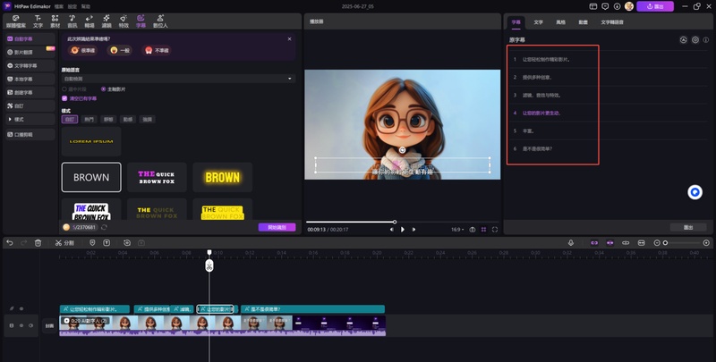Rate recognition as 很準確

[82, 50]
